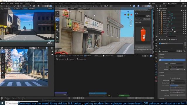Screen dimensions: 187x105
Task: Activate the Transform tool in main viewport
Action: [57, 30]
